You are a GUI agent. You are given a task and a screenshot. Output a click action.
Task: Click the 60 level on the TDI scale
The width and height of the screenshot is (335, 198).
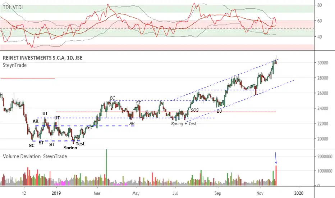(x=320, y=21)
